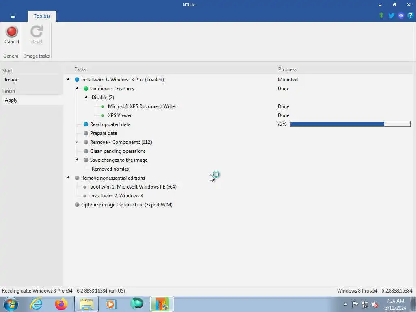Image resolution: width=416 pixels, height=312 pixels.
Task: Launch Firefox from taskbar
Action: click(x=61, y=304)
